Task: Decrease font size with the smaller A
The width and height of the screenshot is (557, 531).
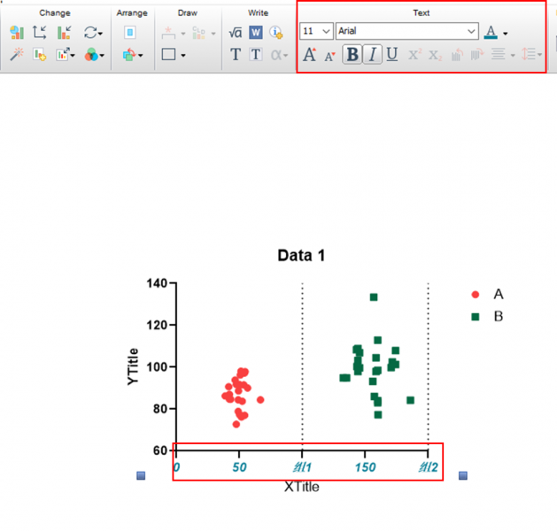Action: [329, 56]
